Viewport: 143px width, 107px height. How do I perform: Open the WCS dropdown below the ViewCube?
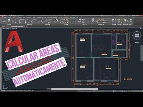(x=137, y=43)
